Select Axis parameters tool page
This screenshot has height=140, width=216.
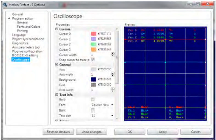tap(26, 47)
